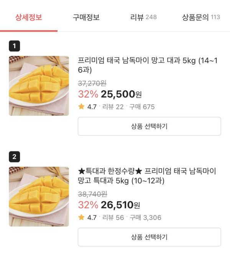Image resolution: width=230 pixels, height=257 pixels.
Task: Switch to the 구매정보 tab
Action: coord(86,17)
